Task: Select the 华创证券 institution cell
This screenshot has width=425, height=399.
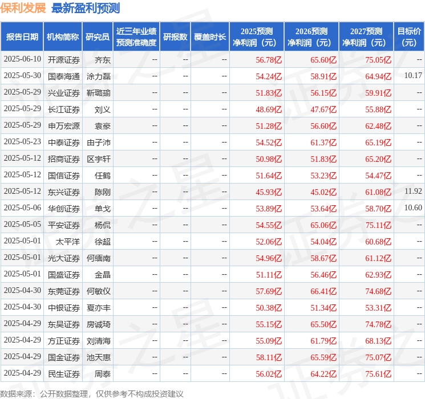Action: (64, 209)
